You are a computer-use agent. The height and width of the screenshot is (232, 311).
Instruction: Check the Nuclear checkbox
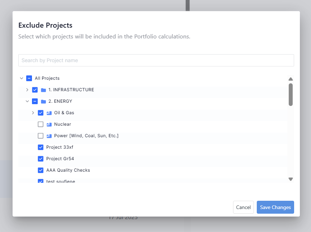tap(41, 124)
